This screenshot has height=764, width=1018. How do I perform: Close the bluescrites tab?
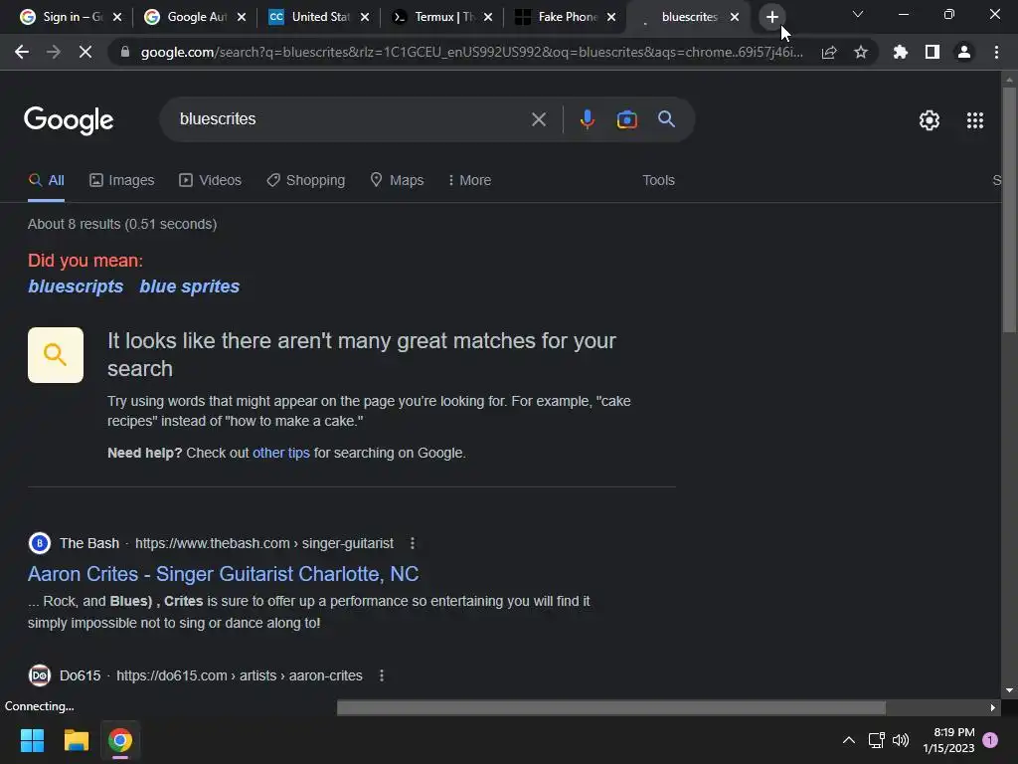tap(735, 18)
